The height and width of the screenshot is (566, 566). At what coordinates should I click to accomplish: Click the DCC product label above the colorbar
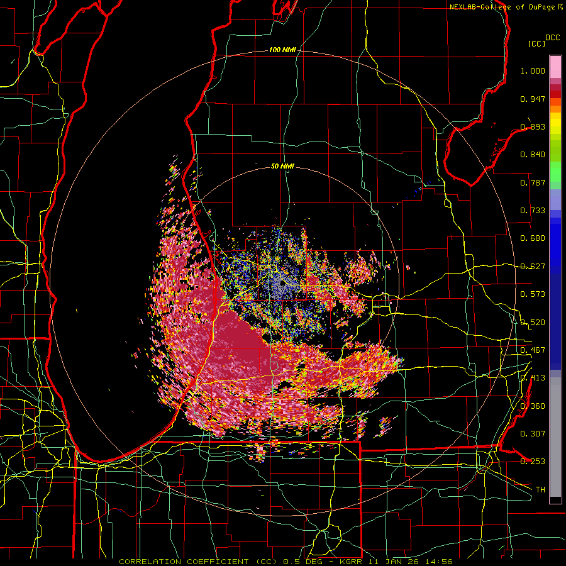point(552,38)
